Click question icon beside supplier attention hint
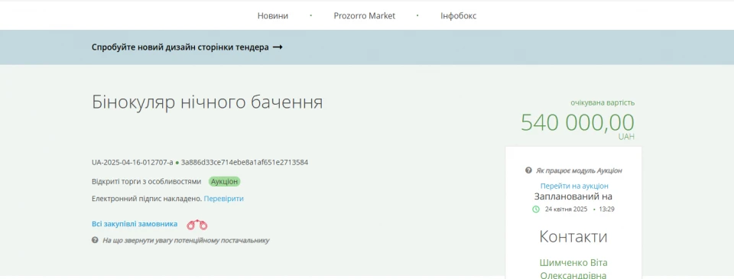Screen dimensions: 734x279 click(x=95, y=240)
